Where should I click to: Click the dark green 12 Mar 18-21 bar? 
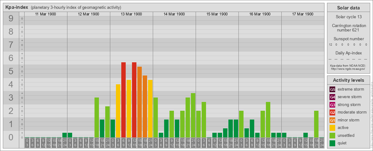102,129
